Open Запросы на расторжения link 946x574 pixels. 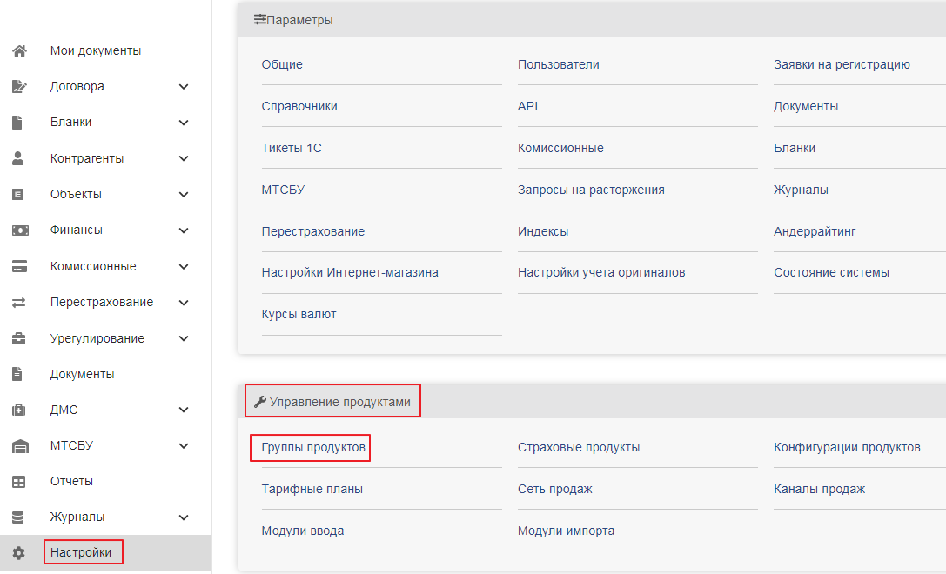click(591, 190)
